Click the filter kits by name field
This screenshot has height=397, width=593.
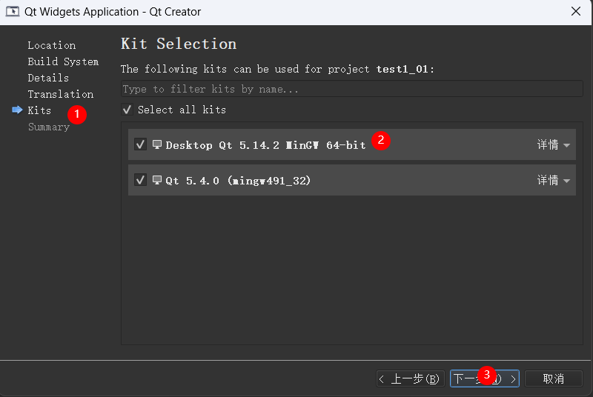(351, 89)
